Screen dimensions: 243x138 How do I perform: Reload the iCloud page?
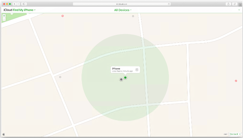tap(169, 4)
